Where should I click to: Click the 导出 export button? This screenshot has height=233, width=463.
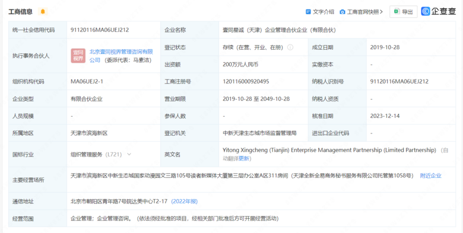tap(404, 12)
